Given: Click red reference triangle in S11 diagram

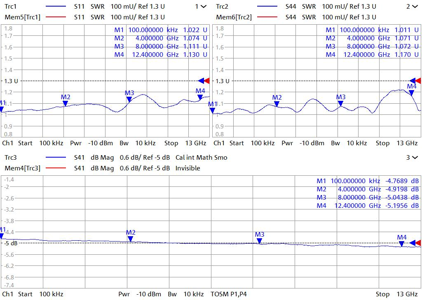Looking at the screenshot, I should tap(207, 81).
